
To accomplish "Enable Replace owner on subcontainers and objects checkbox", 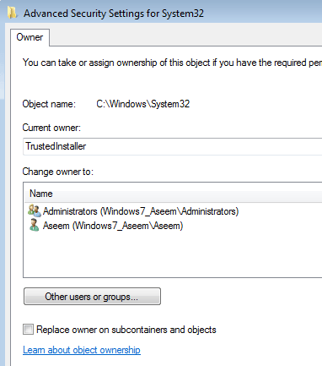I will [28, 329].
